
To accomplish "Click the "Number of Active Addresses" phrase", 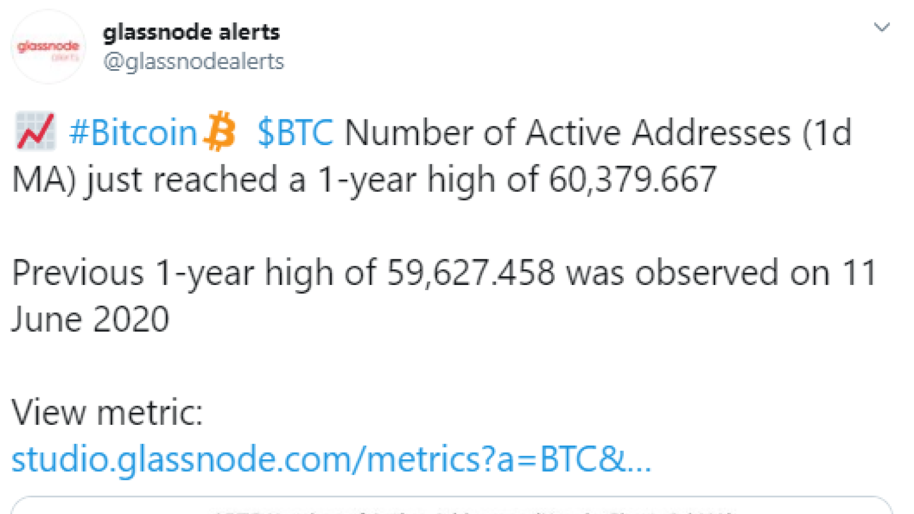I will (x=568, y=132).
